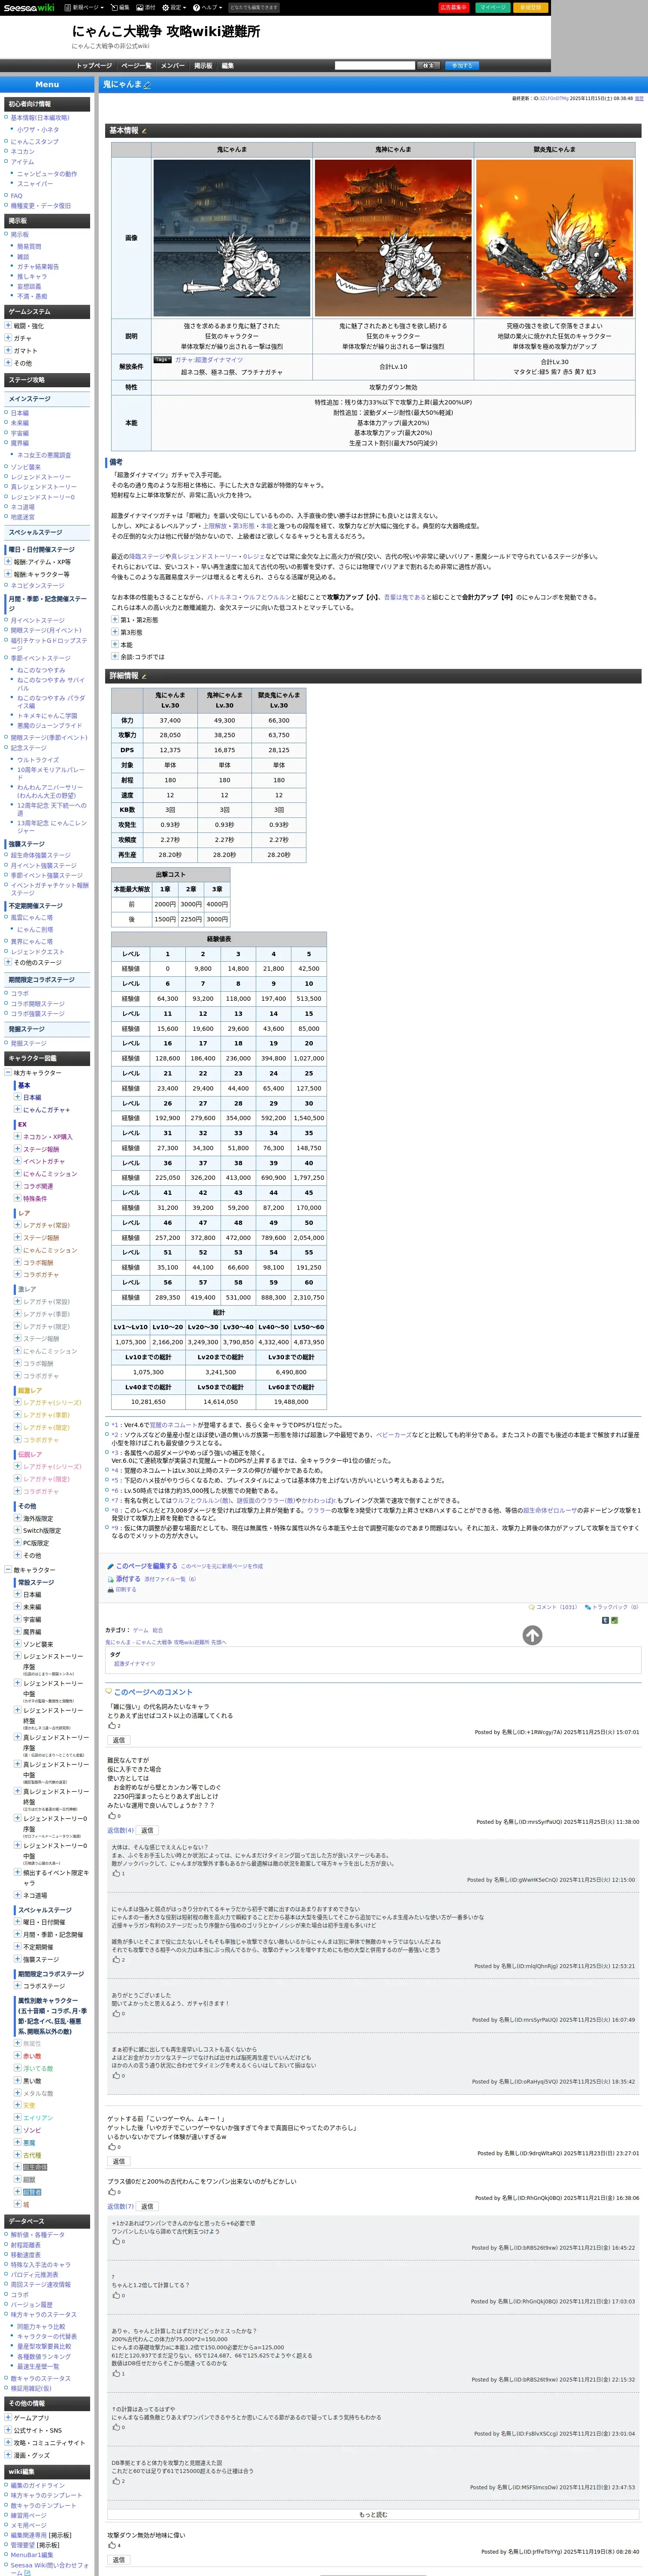Expand the ネコカン・XP購入 tree node
Image resolution: width=648 pixels, height=2576 pixels.
point(17,1137)
